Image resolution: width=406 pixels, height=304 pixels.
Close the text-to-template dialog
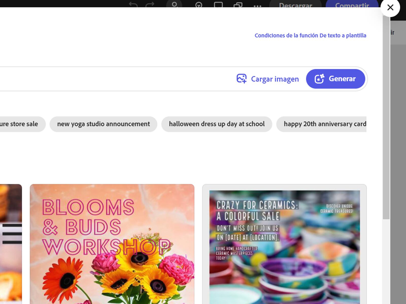coord(390,8)
